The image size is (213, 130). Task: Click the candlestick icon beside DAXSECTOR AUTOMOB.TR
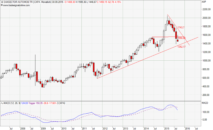[2, 2]
